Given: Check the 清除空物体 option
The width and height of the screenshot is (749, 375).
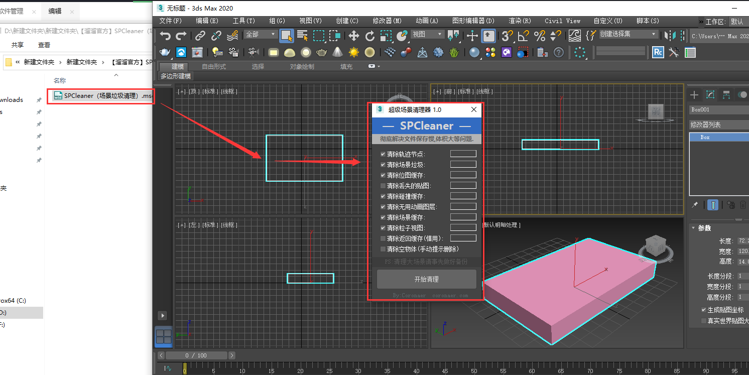Looking at the screenshot, I should click(x=383, y=249).
